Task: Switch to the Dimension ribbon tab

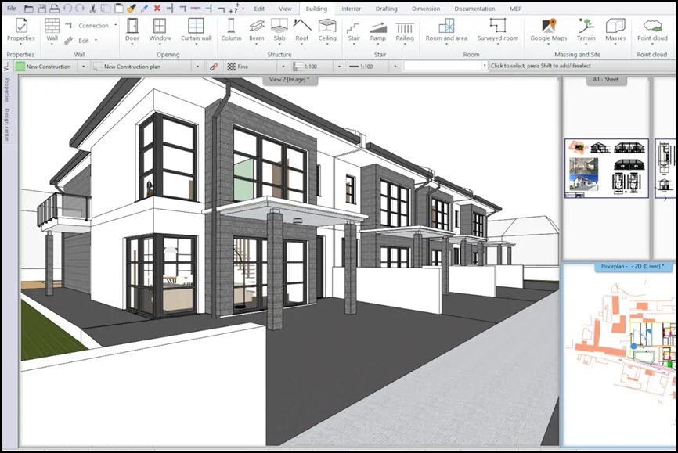Action: [x=425, y=9]
